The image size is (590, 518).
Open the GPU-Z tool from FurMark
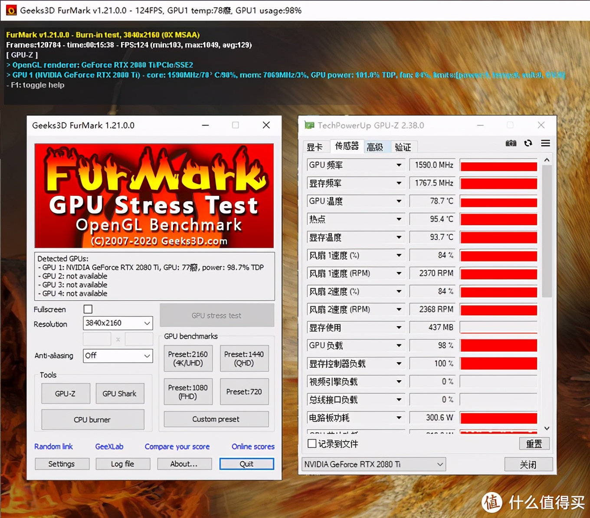(x=66, y=394)
